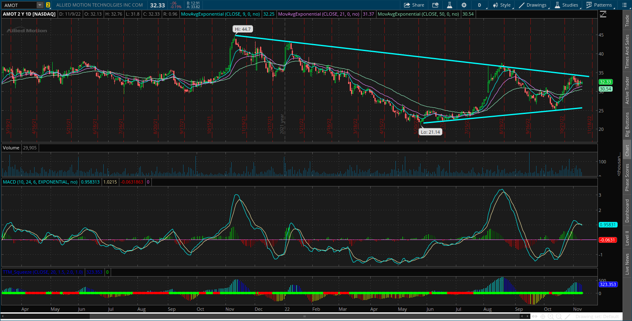Open the Trade sidebar tab
The width and height of the screenshot is (632, 321).
point(627,20)
